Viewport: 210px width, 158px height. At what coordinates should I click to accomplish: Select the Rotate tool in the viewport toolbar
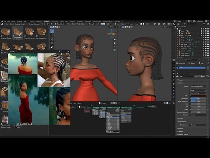52,43
